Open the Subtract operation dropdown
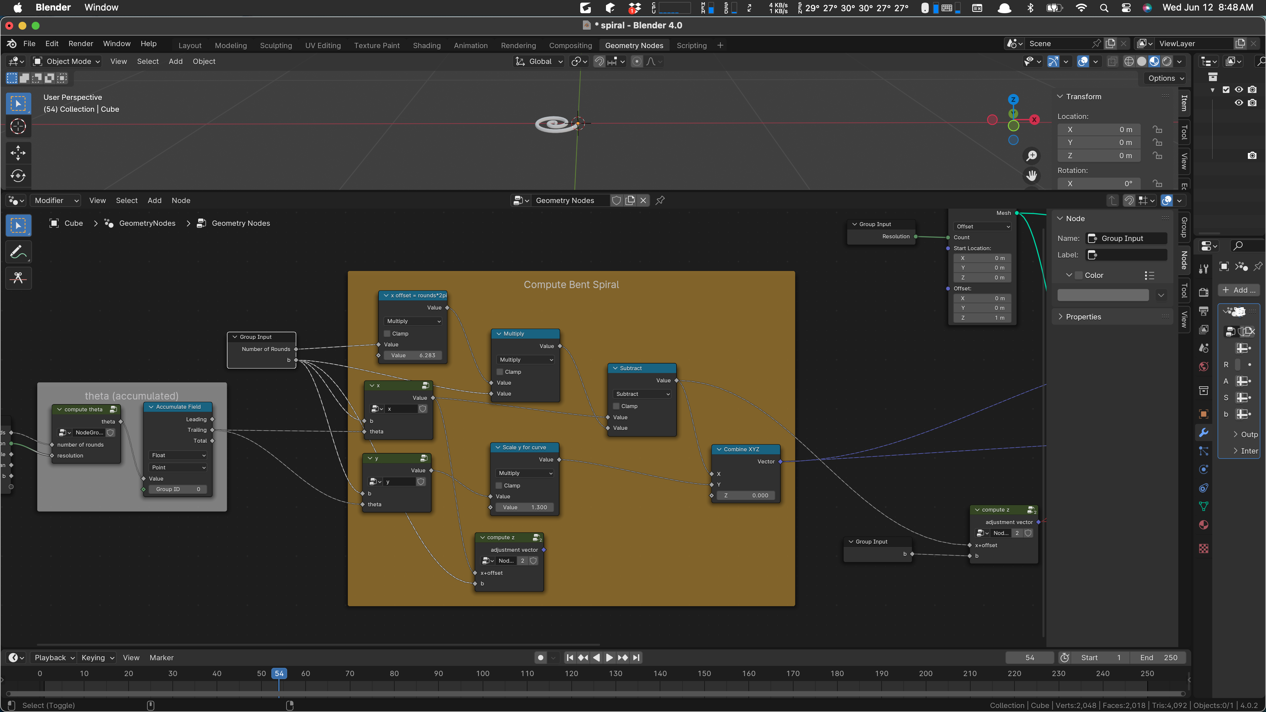1266x712 pixels. click(x=642, y=394)
